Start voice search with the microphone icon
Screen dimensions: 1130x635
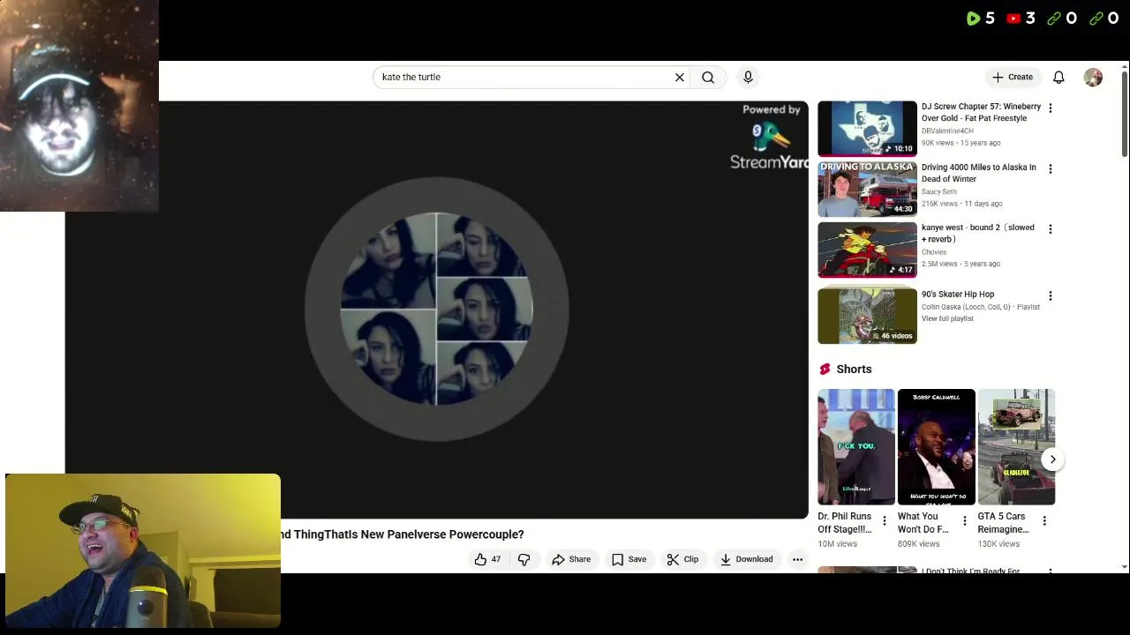tap(748, 78)
